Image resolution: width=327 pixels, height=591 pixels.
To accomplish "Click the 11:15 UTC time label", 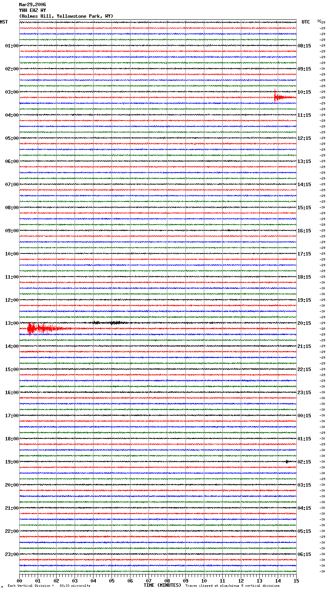I will click(304, 115).
